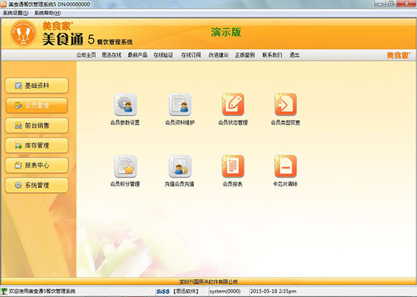Open the 联系我们 link
The image size is (417, 297).
pos(272,55)
